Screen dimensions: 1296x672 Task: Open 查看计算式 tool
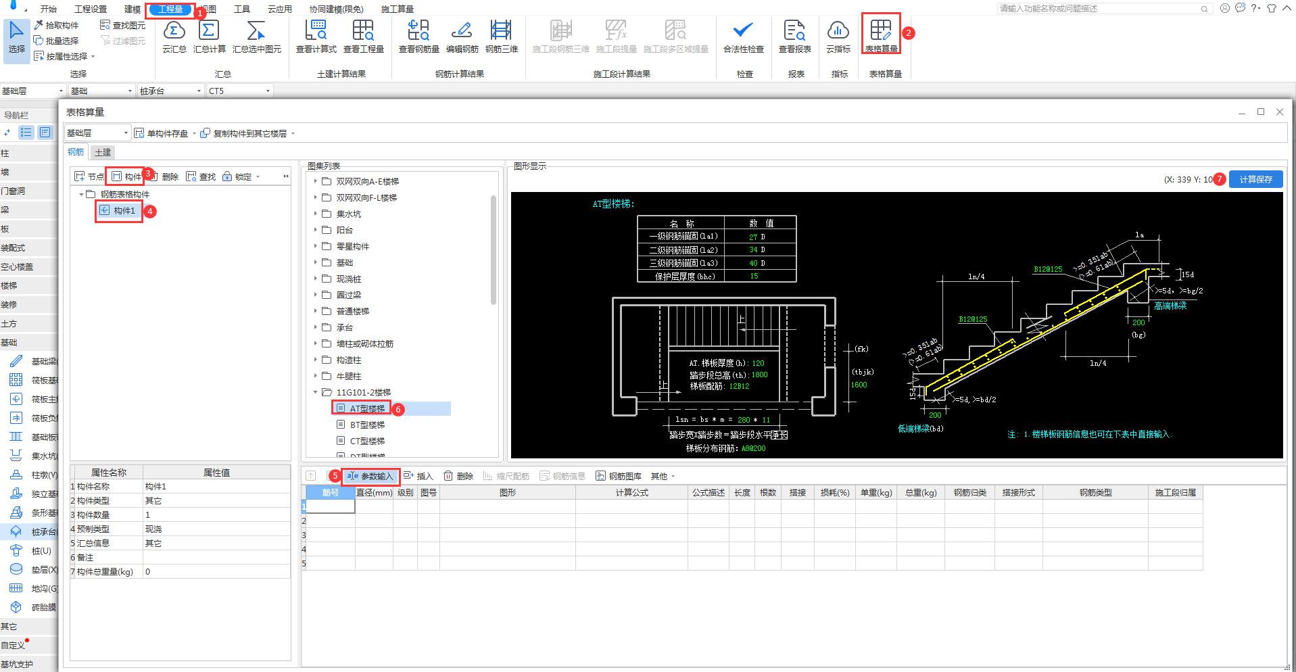click(x=316, y=37)
